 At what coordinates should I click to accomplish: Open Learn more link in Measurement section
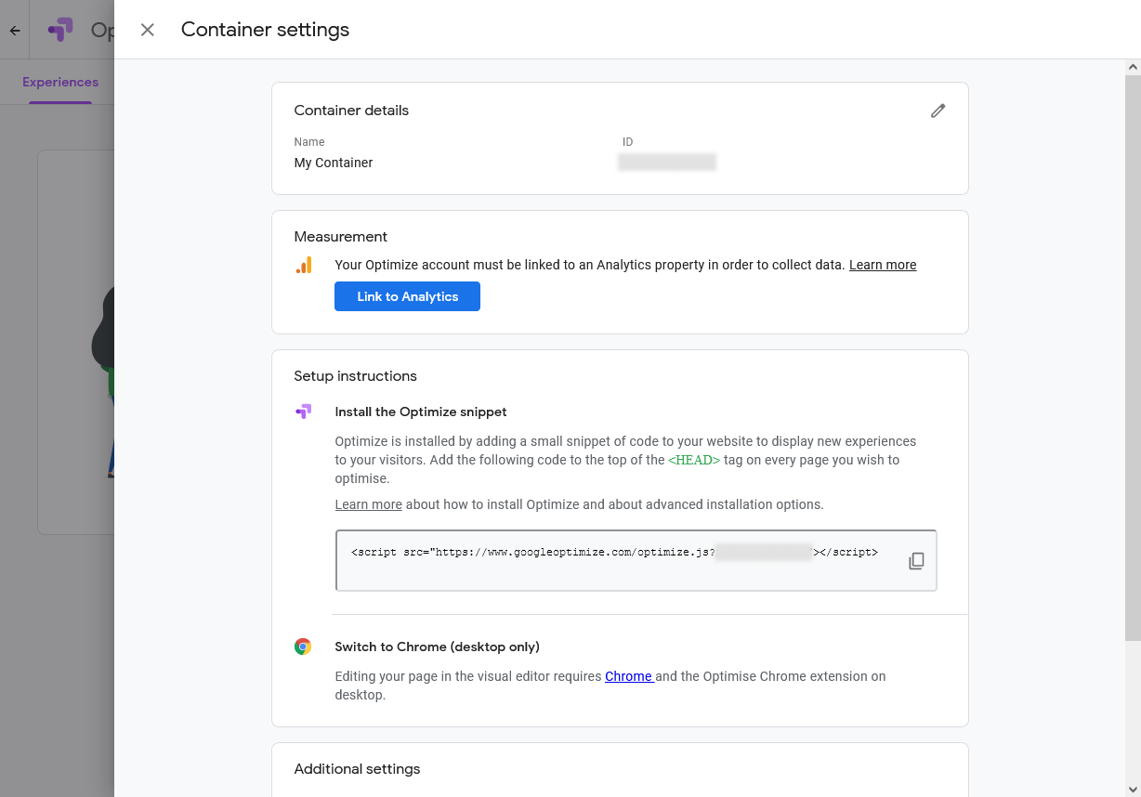883,265
